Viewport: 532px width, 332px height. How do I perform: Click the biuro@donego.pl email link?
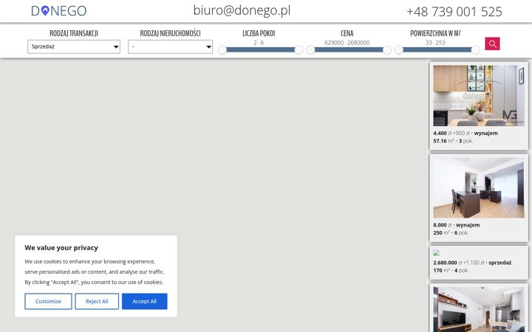click(242, 10)
